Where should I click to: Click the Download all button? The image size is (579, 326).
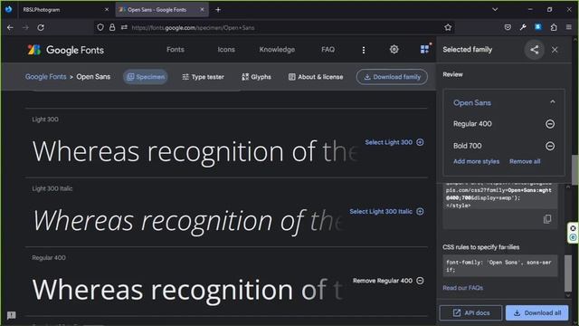[536, 312]
